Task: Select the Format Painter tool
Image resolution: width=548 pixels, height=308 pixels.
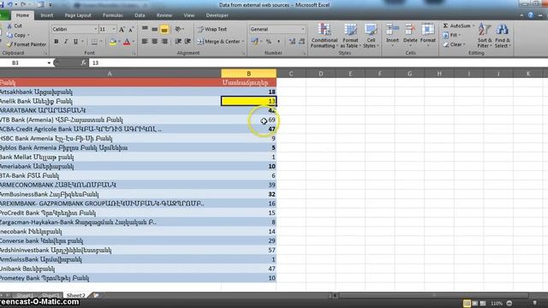Action: pos(27,44)
